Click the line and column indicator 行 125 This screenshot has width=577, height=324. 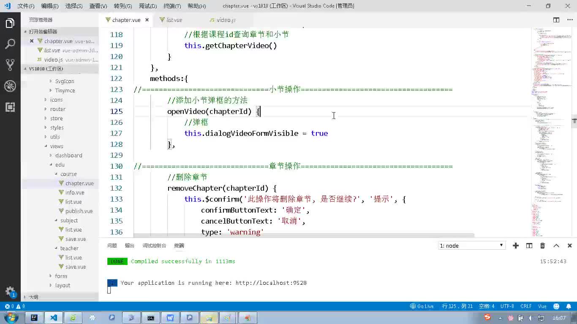[457, 306]
